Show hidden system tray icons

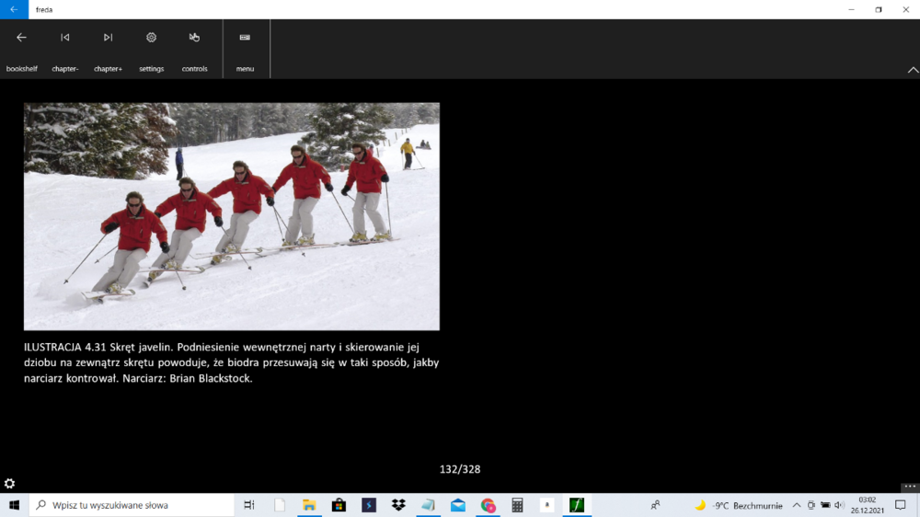(797, 505)
